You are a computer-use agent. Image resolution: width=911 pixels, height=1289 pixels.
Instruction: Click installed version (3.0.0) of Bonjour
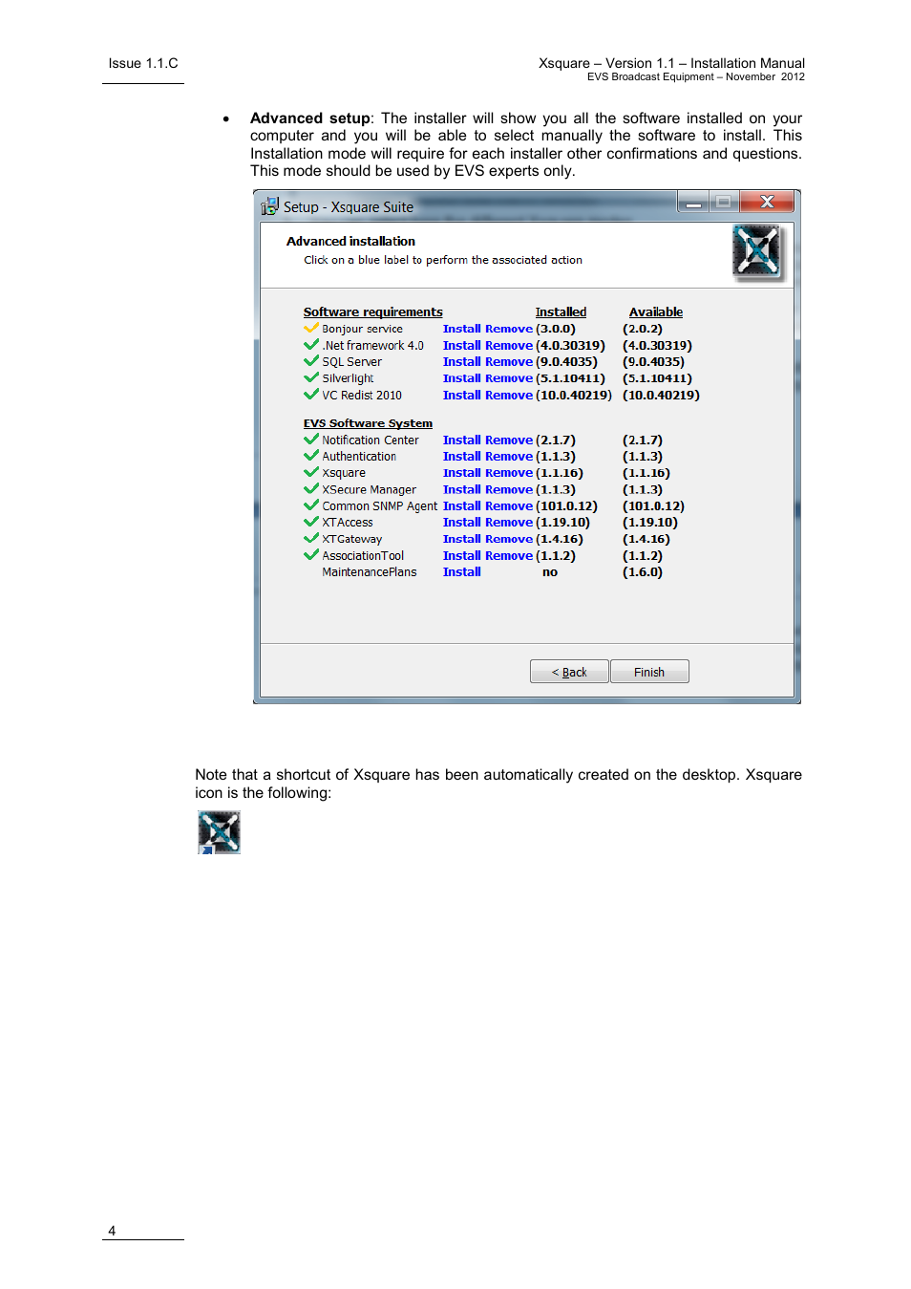coord(556,329)
